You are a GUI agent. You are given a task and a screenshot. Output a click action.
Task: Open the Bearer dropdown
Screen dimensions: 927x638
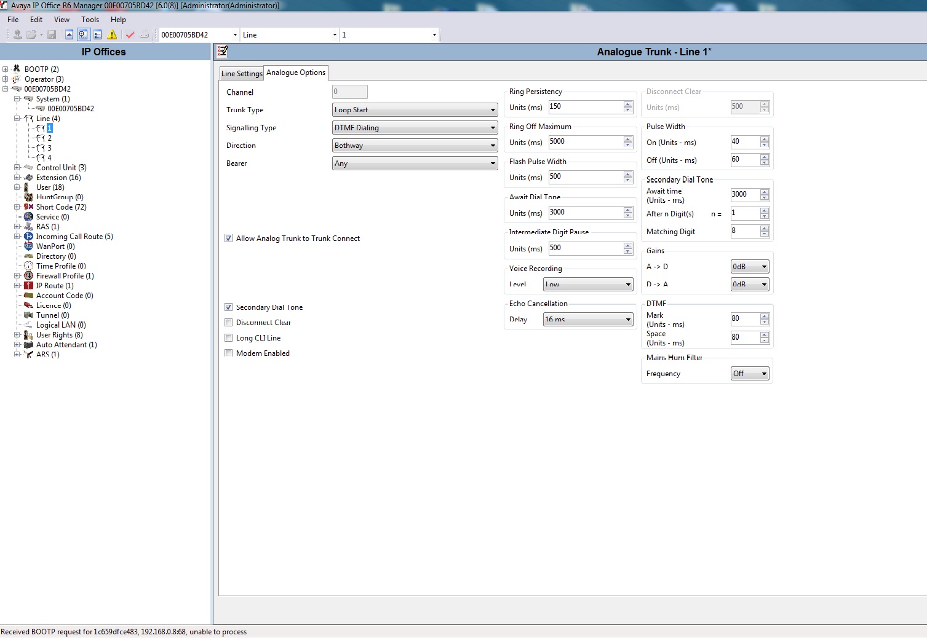coord(415,163)
